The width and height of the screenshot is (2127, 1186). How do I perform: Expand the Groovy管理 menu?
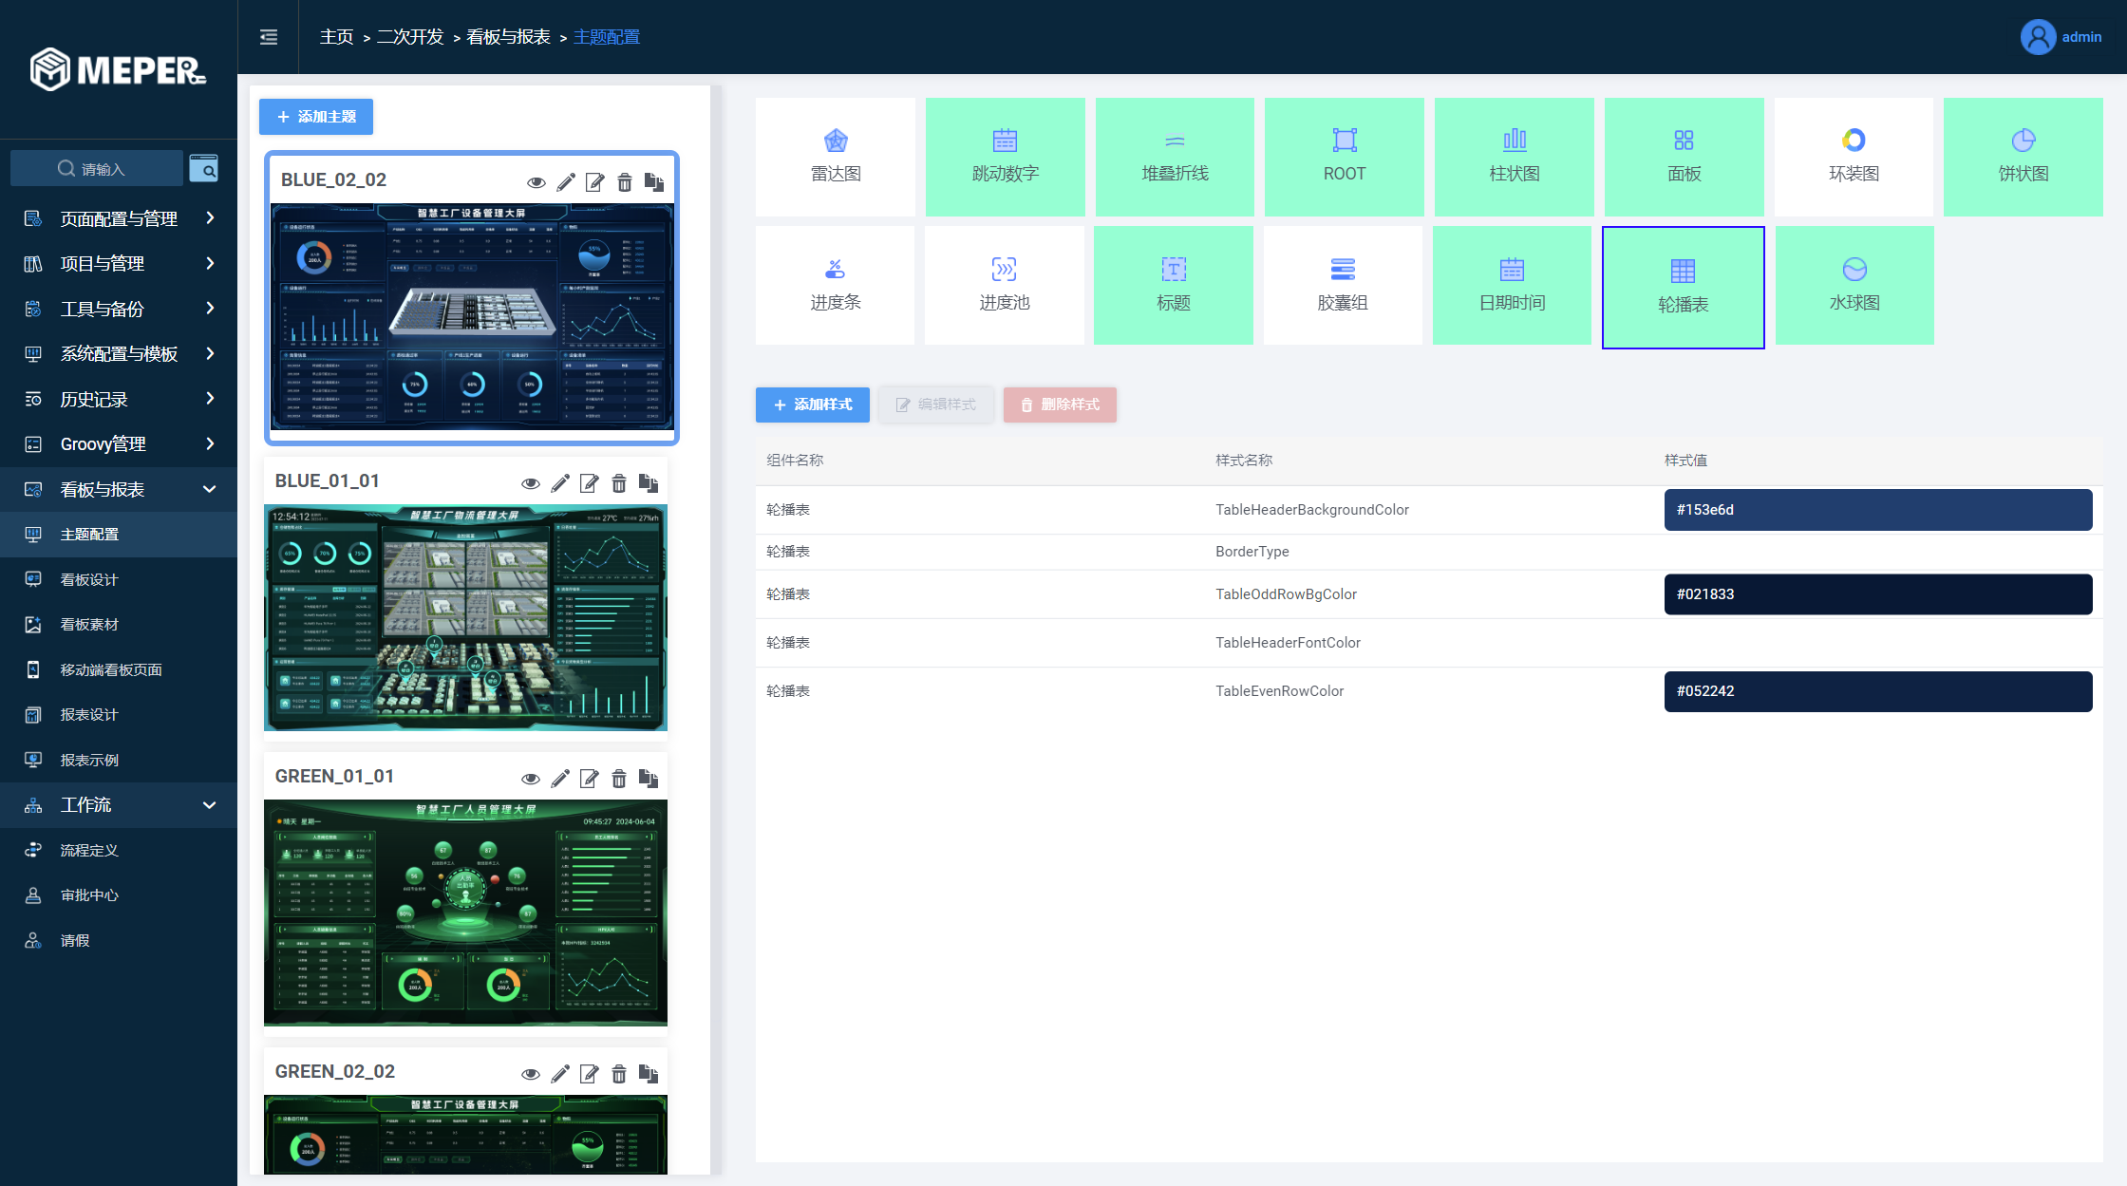[x=119, y=443]
